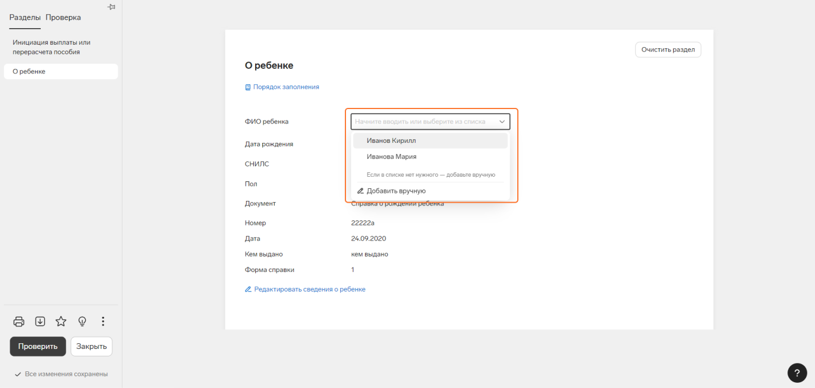The width and height of the screenshot is (815, 388).
Task: Click the pin icon atop sidebar
Action: pyautogui.click(x=112, y=7)
